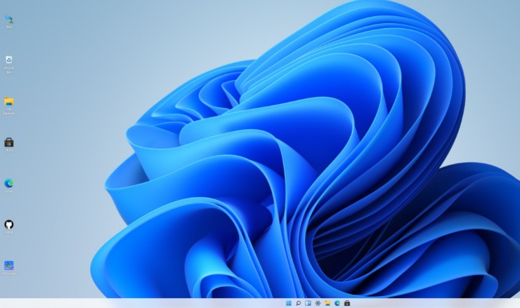Screen dimensions: 520x308
Task: Open Settings gear in taskbar
Action: pyautogui.click(x=318, y=303)
